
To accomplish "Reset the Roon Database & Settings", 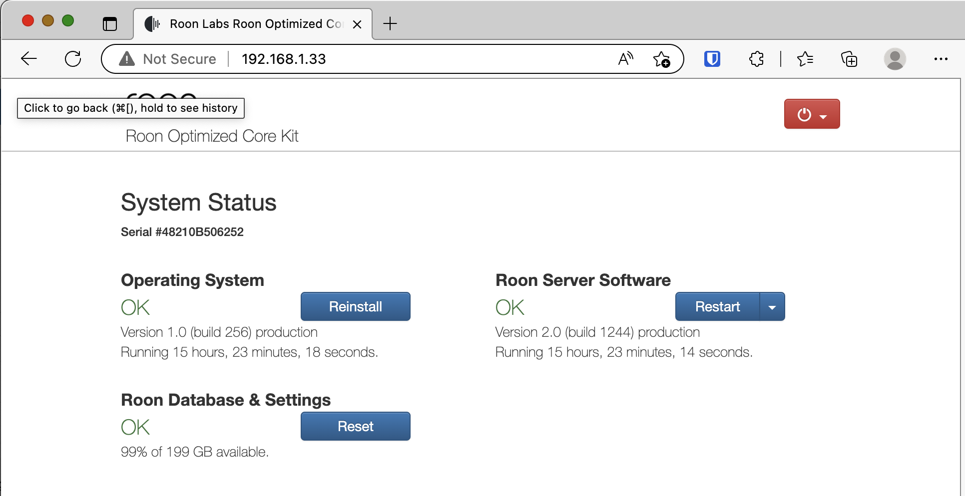I will pos(355,427).
